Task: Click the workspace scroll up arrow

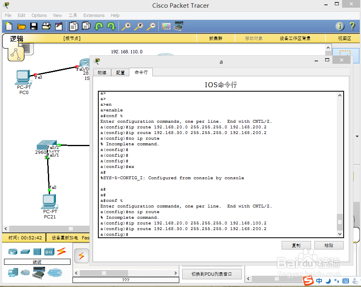Action: 328,48
